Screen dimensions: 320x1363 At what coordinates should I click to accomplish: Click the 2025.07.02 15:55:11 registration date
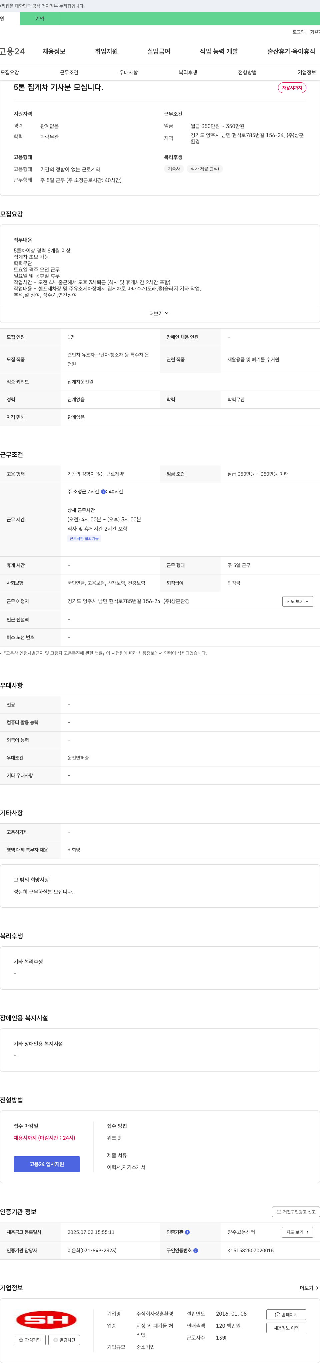(x=91, y=1232)
